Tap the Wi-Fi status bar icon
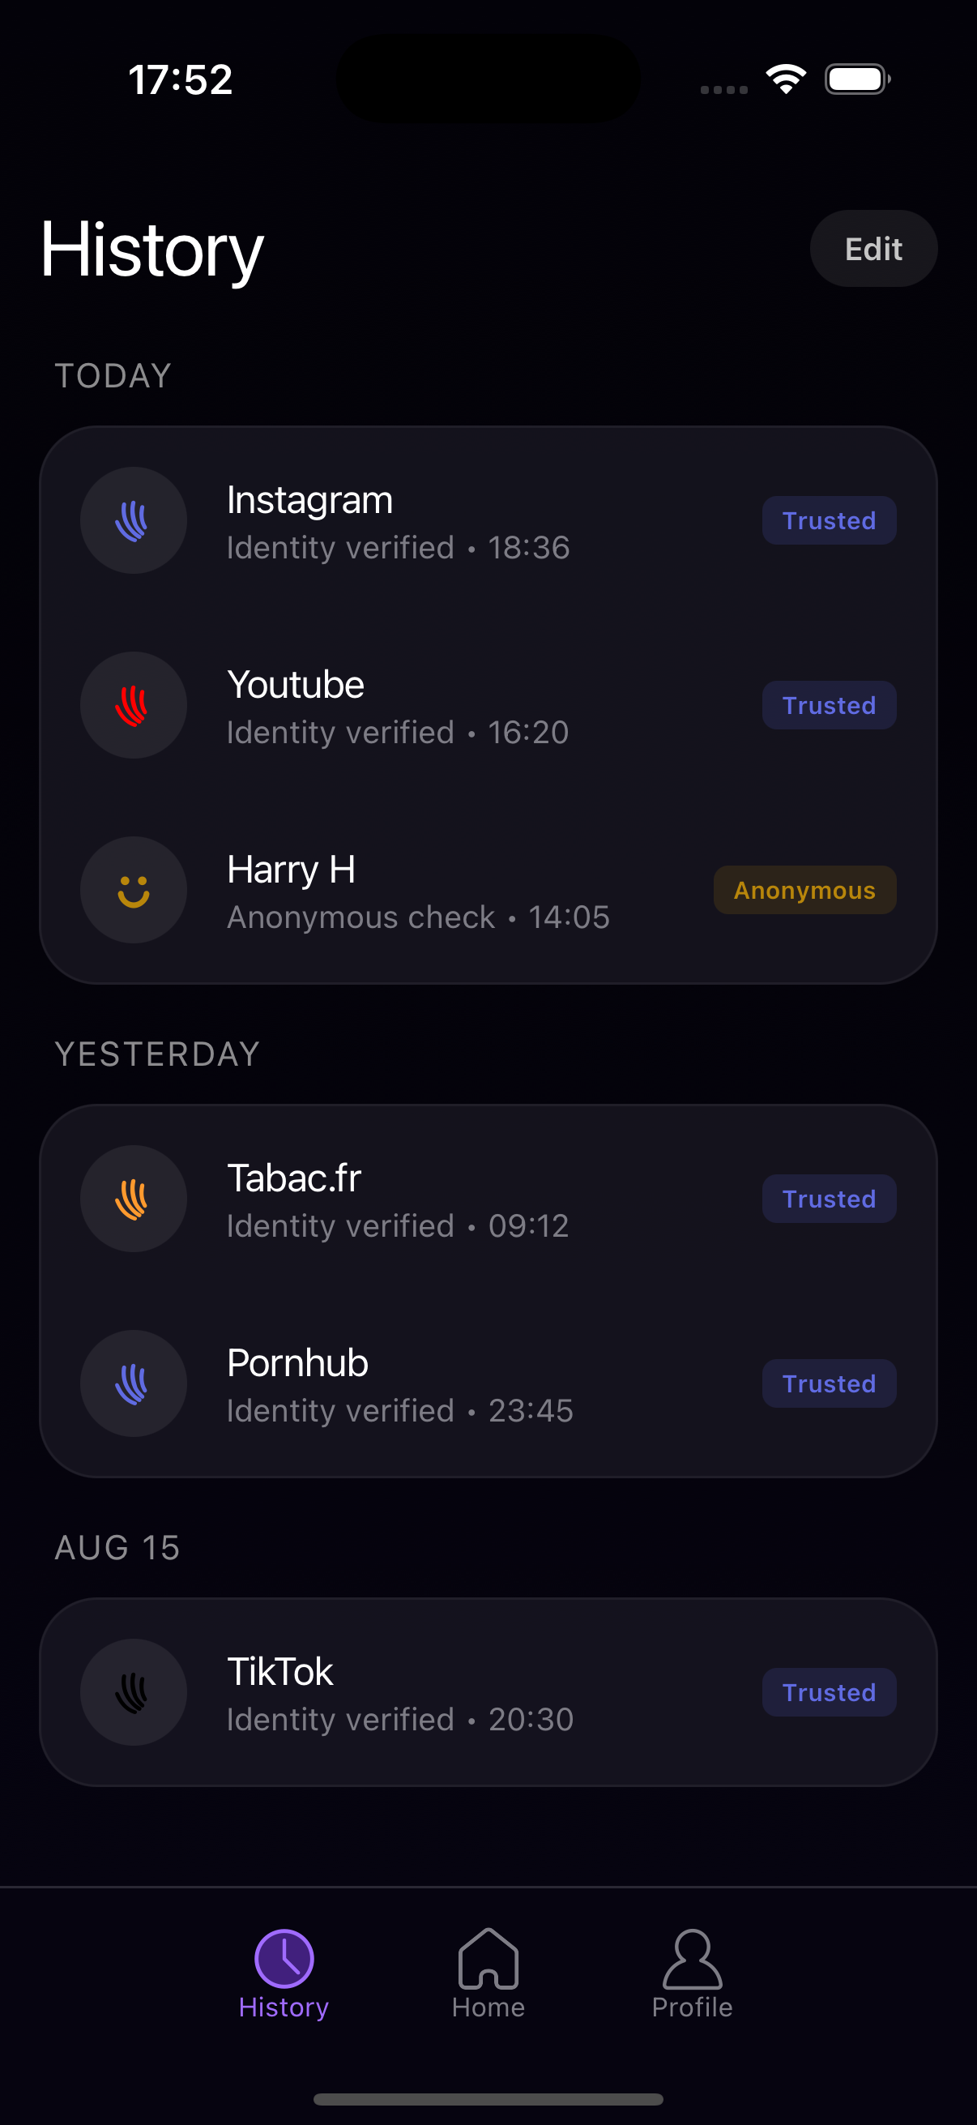 coord(786,79)
